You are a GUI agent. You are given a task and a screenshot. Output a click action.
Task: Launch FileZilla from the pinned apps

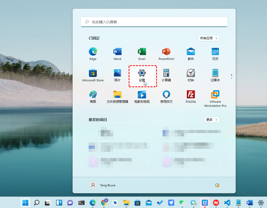coord(191,97)
